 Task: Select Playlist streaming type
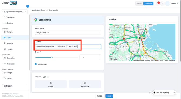click(51, 84)
